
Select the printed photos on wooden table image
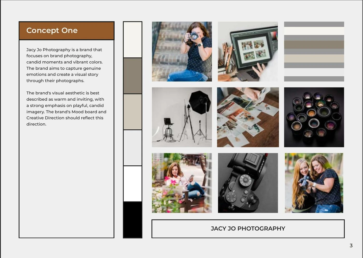pyautogui.click(x=248, y=117)
